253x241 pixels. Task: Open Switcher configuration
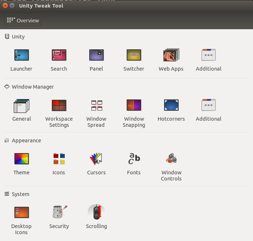click(x=134, y=55)
